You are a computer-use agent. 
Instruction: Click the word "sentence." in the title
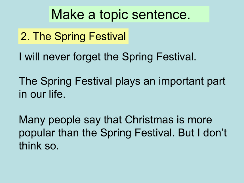tap(161, 15)
